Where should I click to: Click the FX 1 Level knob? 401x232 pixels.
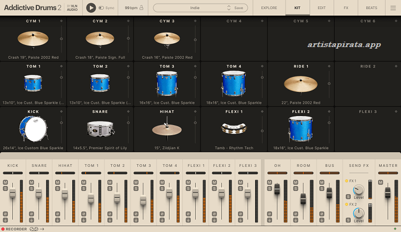(x=359, y=190)
